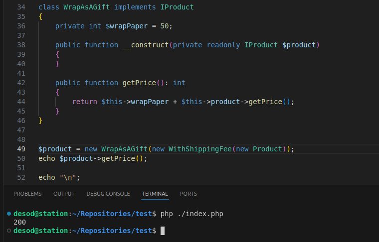Click the echo "\n" statement on line 52
Screen dimensions: 379x242
pyautogui.click(x=59, y=177)
